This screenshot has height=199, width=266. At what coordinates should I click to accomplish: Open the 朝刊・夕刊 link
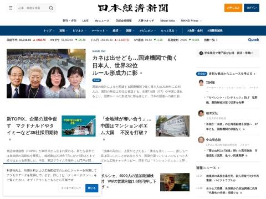[x=69, y=20]
